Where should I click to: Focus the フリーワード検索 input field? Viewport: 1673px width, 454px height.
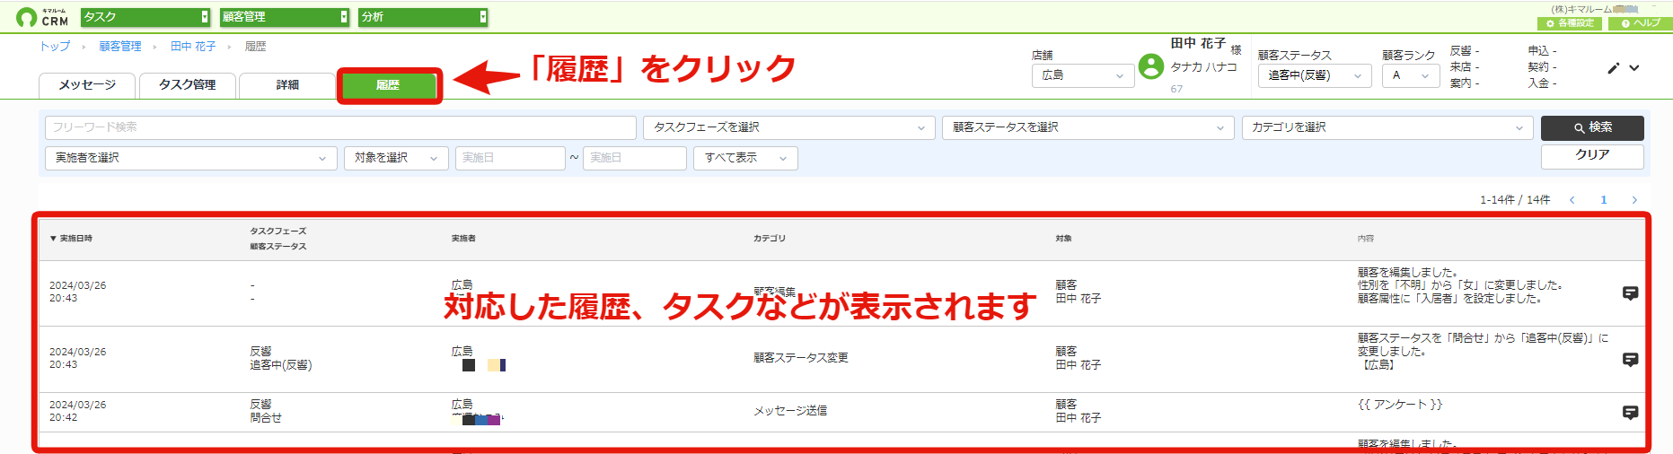point(340,127)
